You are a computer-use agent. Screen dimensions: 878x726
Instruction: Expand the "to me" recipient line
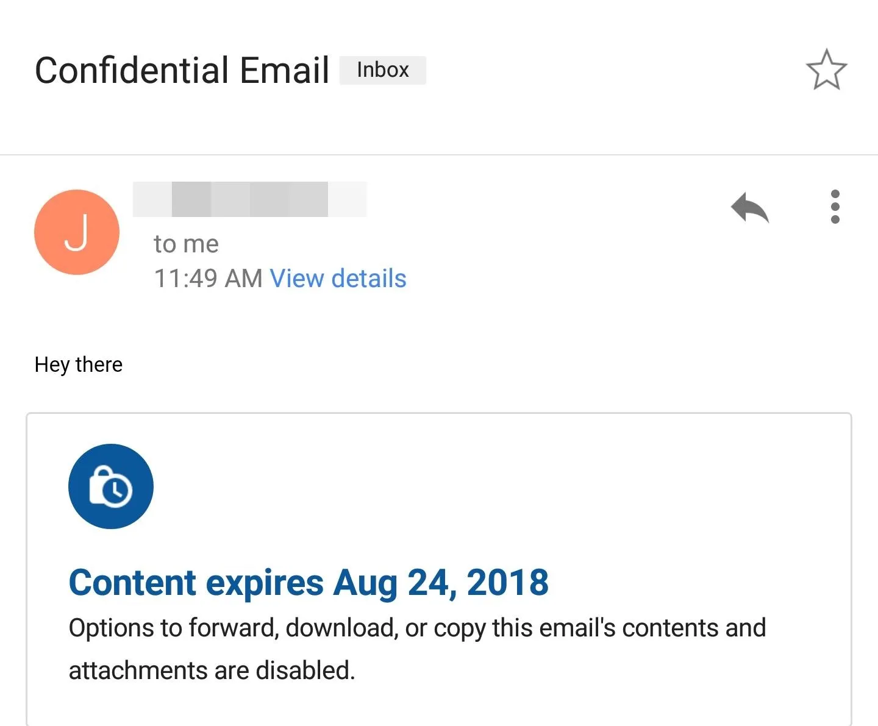(x=186, y=244)
